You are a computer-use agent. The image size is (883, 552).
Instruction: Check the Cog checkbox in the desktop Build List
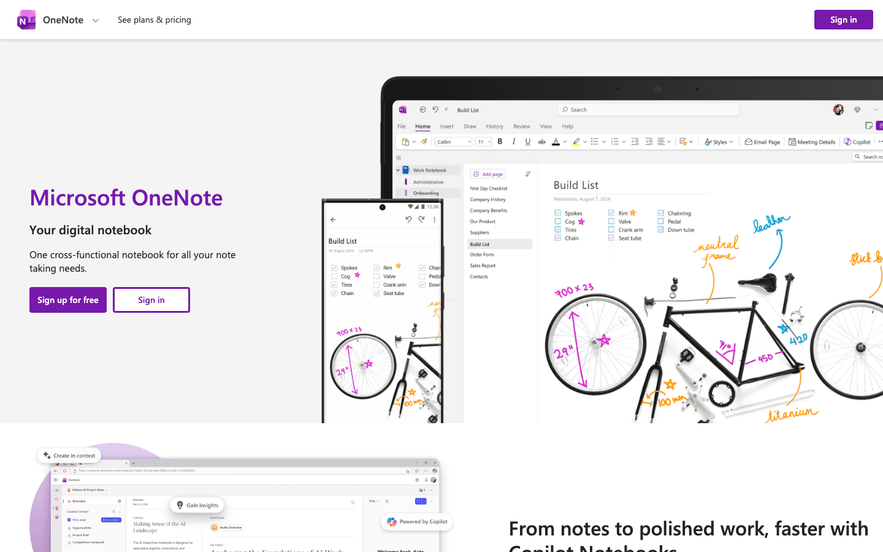coord(557,221)
